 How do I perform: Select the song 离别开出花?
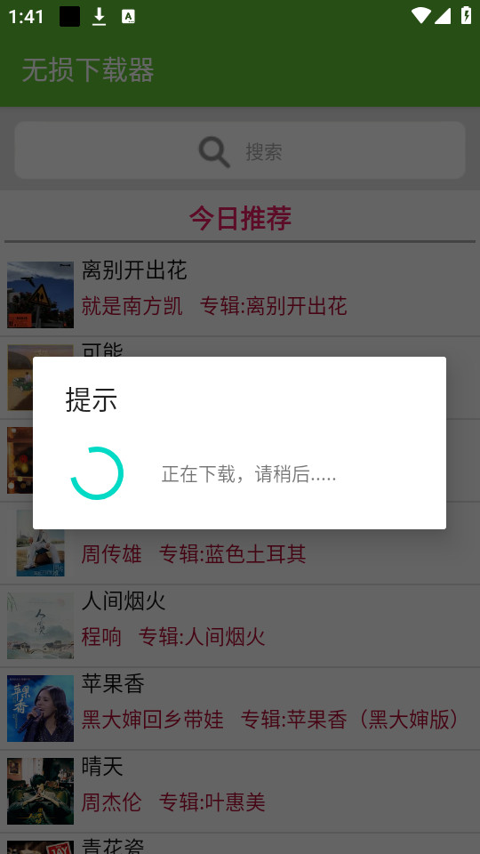pyautogui.click(x=240, y=294)
